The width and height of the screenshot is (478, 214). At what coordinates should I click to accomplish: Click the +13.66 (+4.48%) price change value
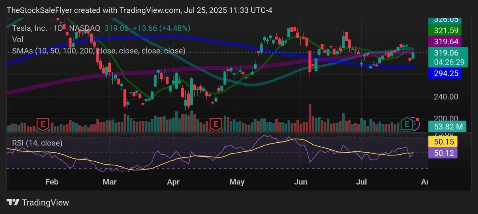161,28
